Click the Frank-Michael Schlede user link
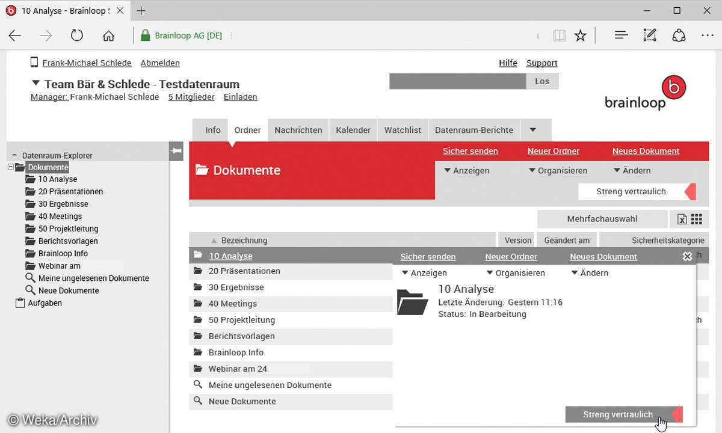 pos(87,63)
